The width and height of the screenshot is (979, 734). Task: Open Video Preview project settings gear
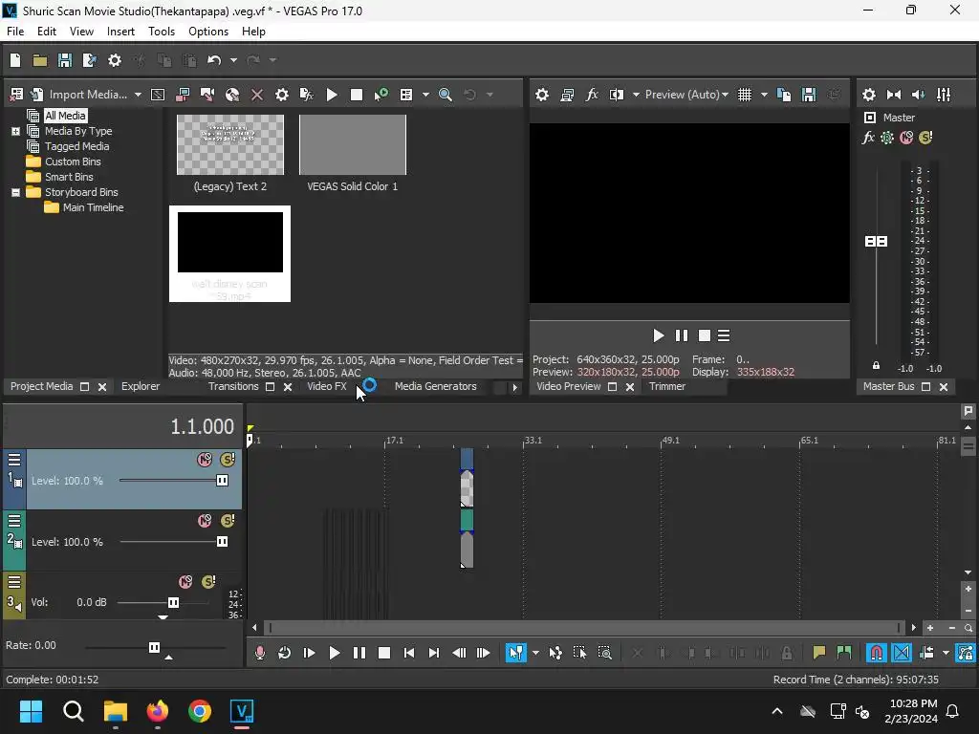coord(542,95)
